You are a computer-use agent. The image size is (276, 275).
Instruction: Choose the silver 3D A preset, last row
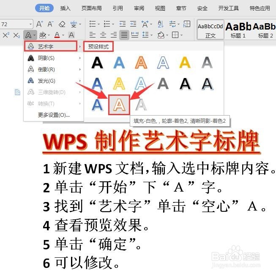point(141,105)
